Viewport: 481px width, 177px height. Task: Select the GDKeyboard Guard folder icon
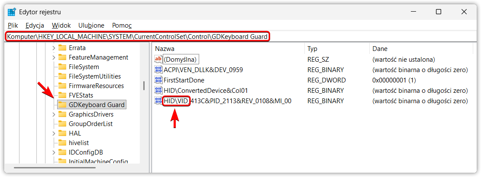pyautogui.click(x=62, y=105)
